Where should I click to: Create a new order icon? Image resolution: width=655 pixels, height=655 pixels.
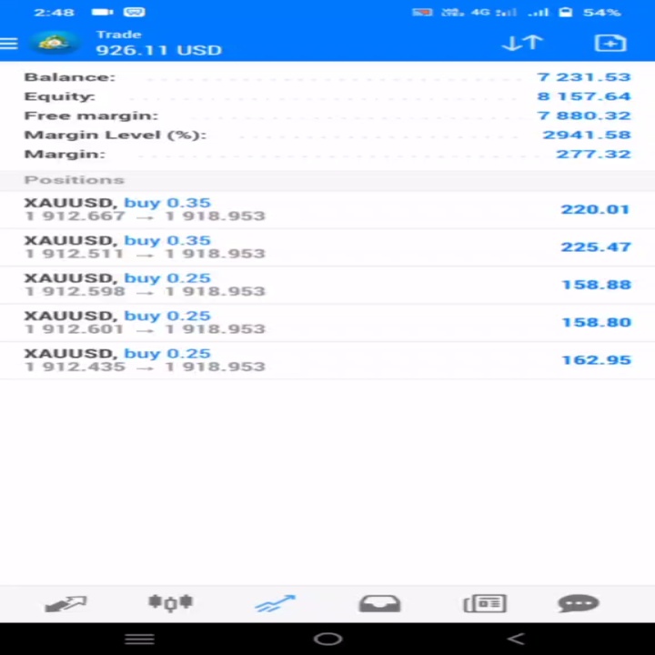[x=610, y=43]
